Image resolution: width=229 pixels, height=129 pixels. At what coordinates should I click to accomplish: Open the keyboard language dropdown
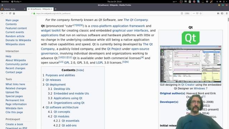(175, 1)
